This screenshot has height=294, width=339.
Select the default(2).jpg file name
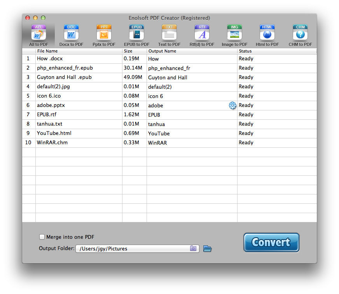(x=53, y=87)
